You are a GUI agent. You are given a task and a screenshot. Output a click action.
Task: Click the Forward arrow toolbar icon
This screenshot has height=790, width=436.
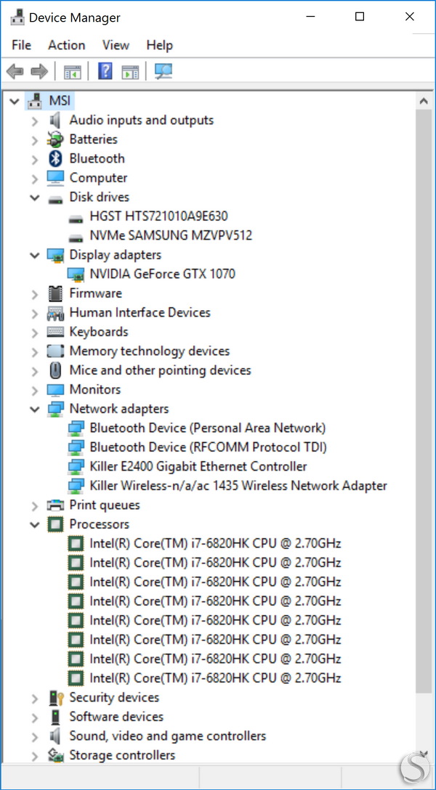click(x=39, y=71)
